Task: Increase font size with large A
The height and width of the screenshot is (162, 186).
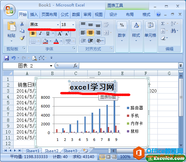Action: (x=60, y=34)
